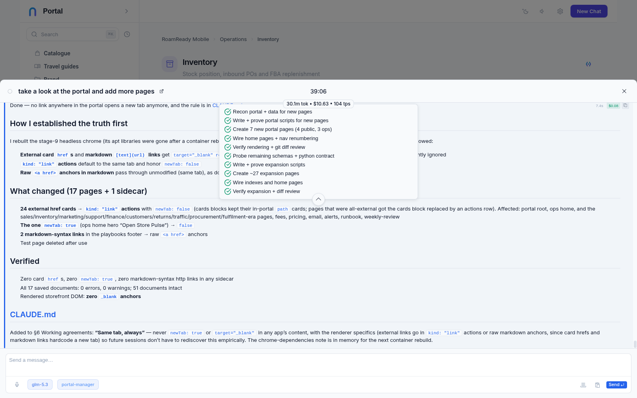Close the chat panel
637x398 pixels.
click(624, 91)
